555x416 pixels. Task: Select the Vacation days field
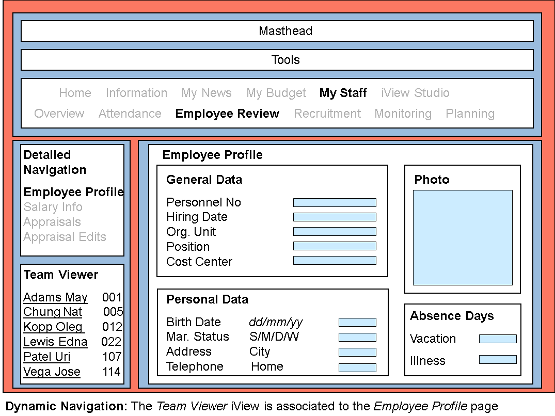click(x=498, y=339)
